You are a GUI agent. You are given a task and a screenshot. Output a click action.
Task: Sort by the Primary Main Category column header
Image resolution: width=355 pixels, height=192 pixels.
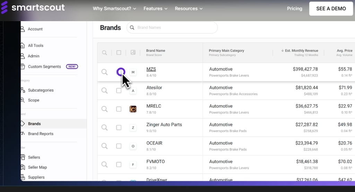pos(226,51)
